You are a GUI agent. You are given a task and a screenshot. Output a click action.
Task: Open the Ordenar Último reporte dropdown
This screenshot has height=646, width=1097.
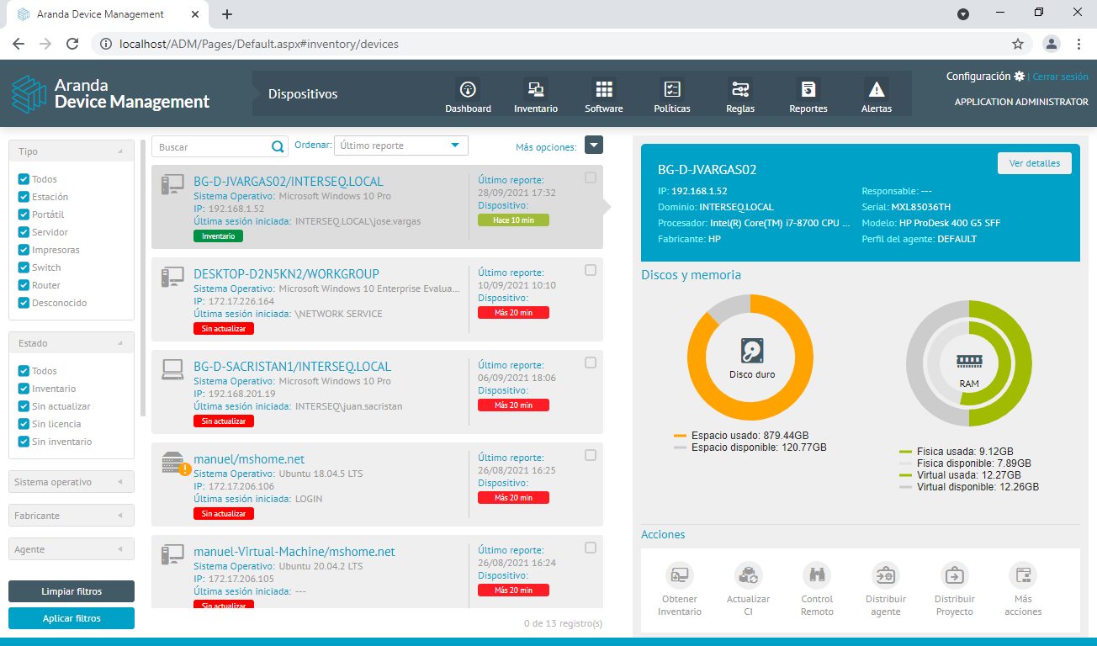400,146
